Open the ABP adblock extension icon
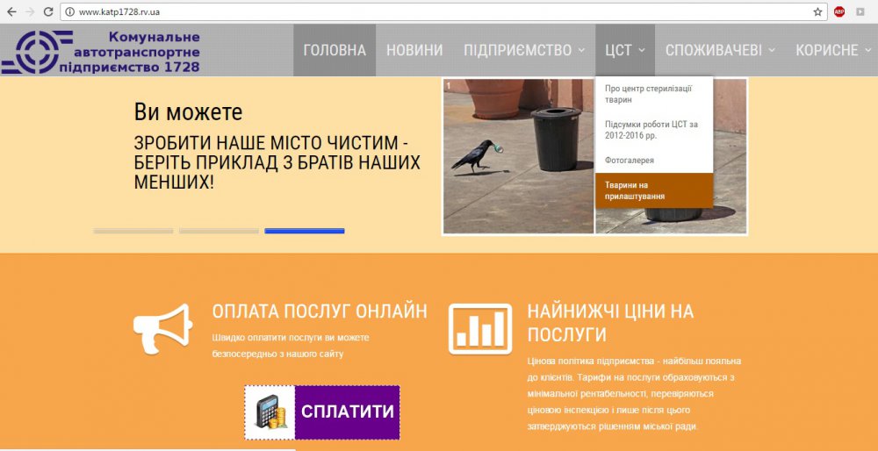 [x=839, y=11]
